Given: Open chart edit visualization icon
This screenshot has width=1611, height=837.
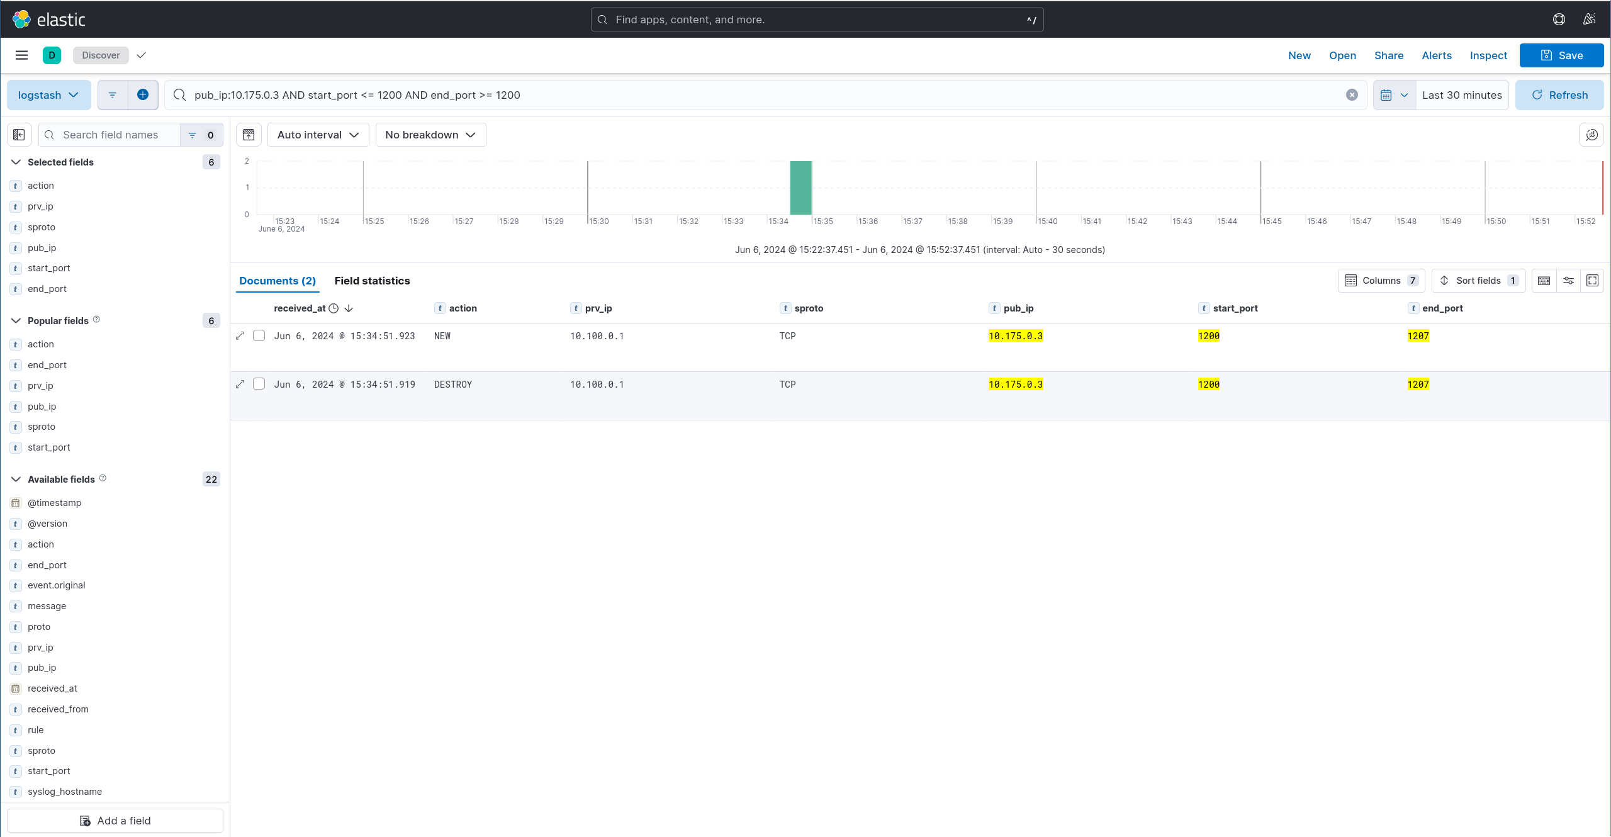Looking at the screenshot, I should tap(1591, 135).
